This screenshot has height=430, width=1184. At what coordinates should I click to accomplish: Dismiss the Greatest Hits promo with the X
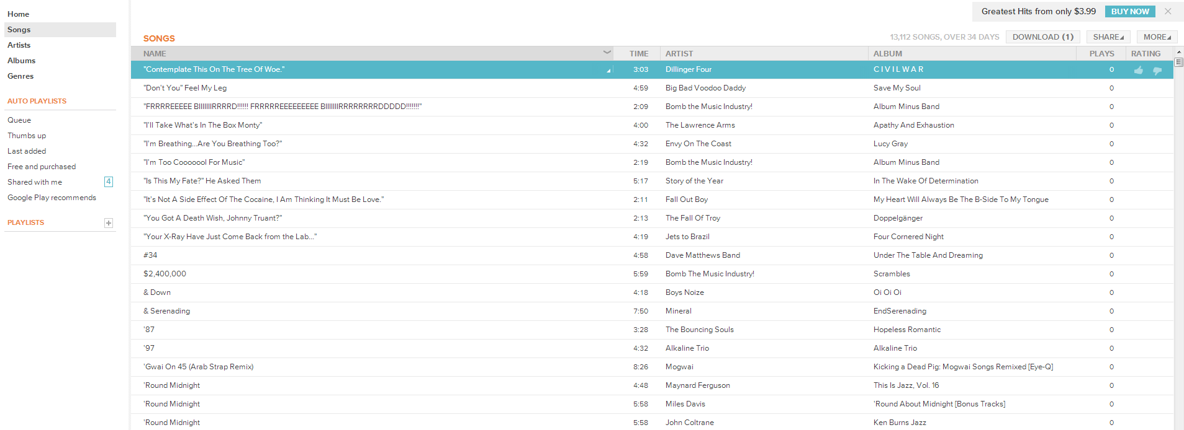pyautogui.click(x=1168, y=11)
